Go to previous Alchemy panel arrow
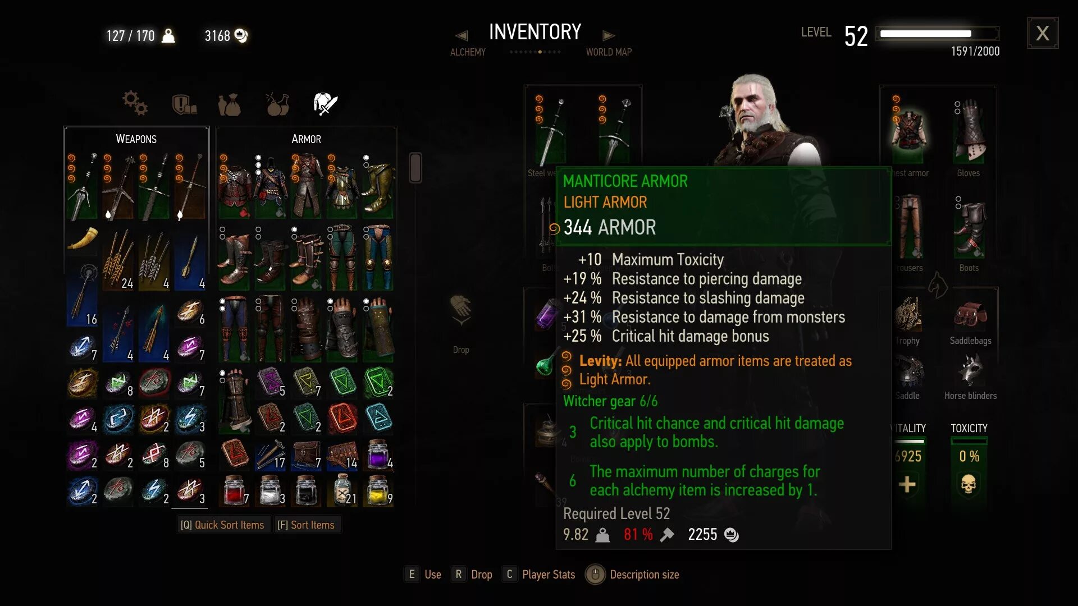 pyautogui.click(x=461, y=36)
